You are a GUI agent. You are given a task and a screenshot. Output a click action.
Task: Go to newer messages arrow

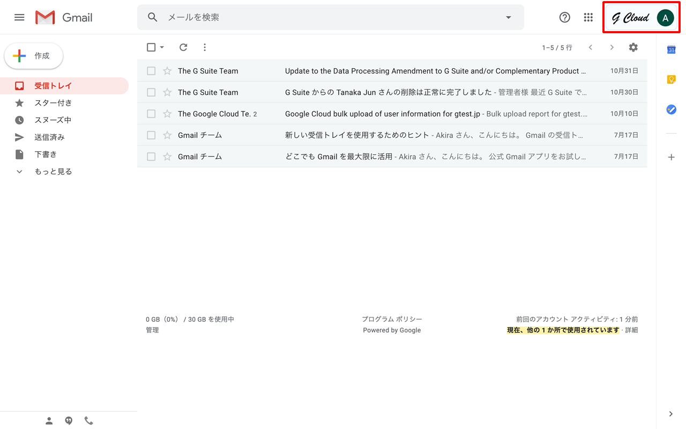(591, 47)
